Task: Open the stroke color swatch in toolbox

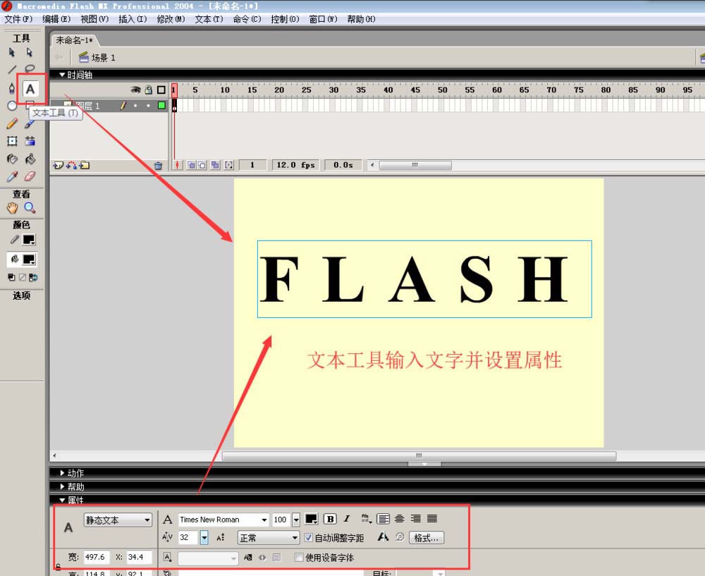Action: pos(29,240)
